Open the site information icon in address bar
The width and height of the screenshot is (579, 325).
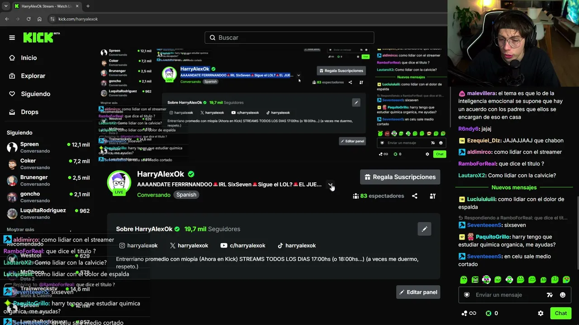click(x=52, y=19)
